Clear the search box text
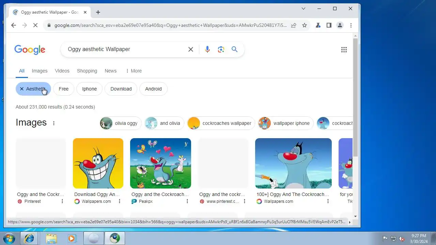Image resolution: width=436 pixels, height=245 pixels. 191,49
